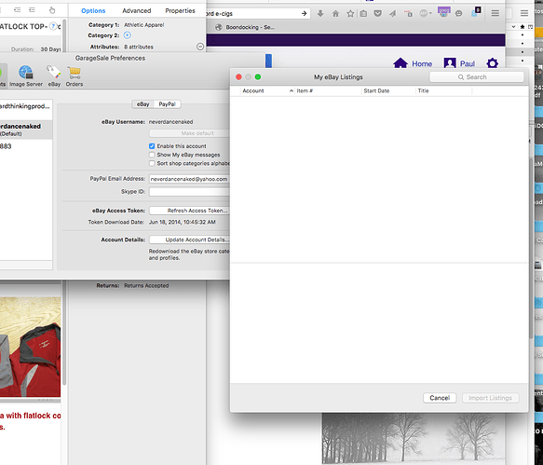Image resolution: width=543 pixels, height=465 pixels.
Task: Open the Paul profile avatar icon
Action: pos(450,63)
